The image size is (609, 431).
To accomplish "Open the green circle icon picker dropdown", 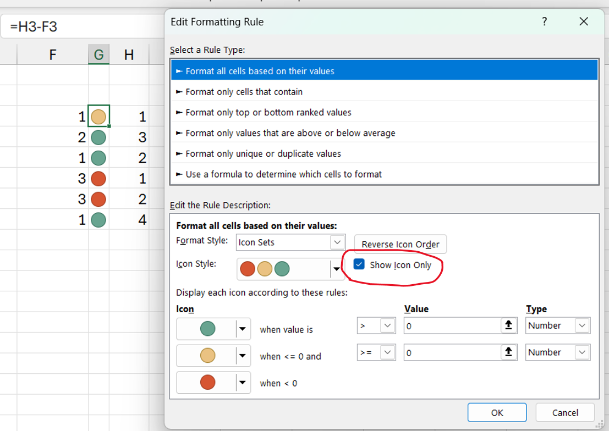I will [243, 329].
